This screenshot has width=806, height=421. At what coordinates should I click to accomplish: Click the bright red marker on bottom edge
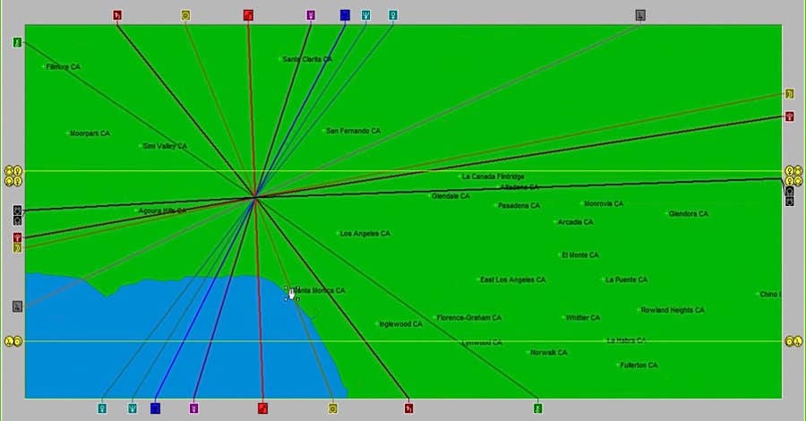click(262, 408)
